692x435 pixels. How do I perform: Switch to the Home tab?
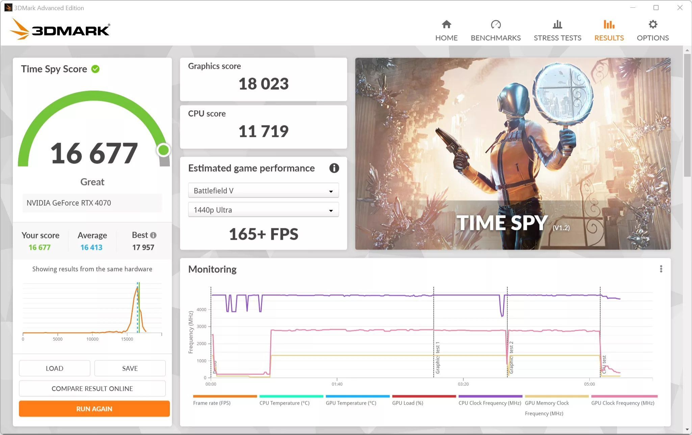(446, 30)
